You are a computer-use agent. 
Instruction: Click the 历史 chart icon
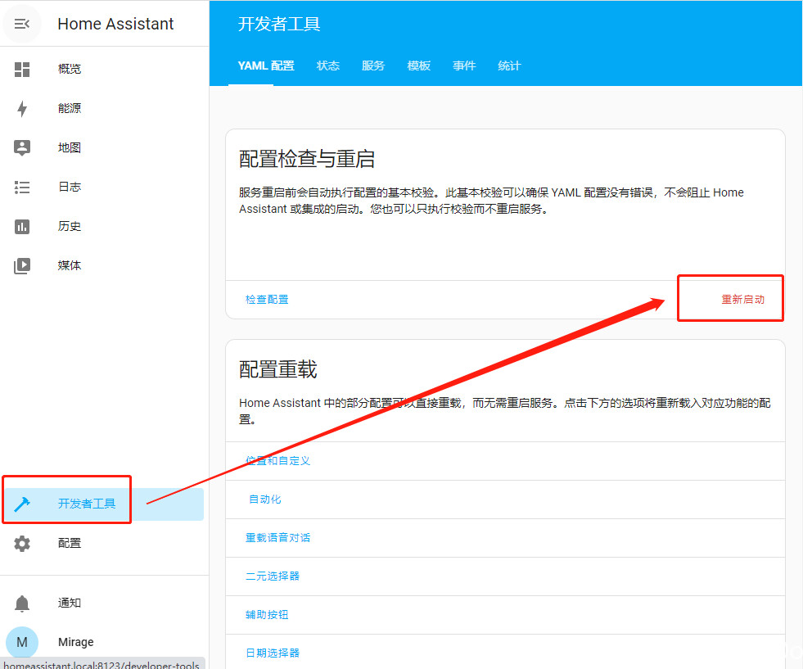[22, 227]
